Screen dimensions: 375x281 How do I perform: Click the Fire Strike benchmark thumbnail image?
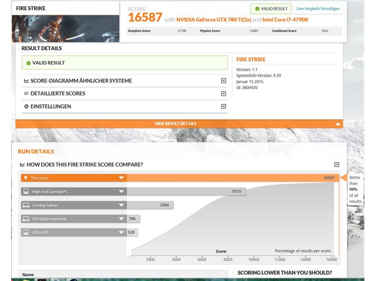point(66,29)
